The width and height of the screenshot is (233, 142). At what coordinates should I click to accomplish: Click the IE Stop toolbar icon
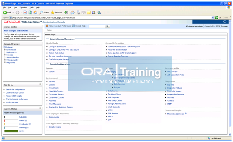tap(25, 13)
